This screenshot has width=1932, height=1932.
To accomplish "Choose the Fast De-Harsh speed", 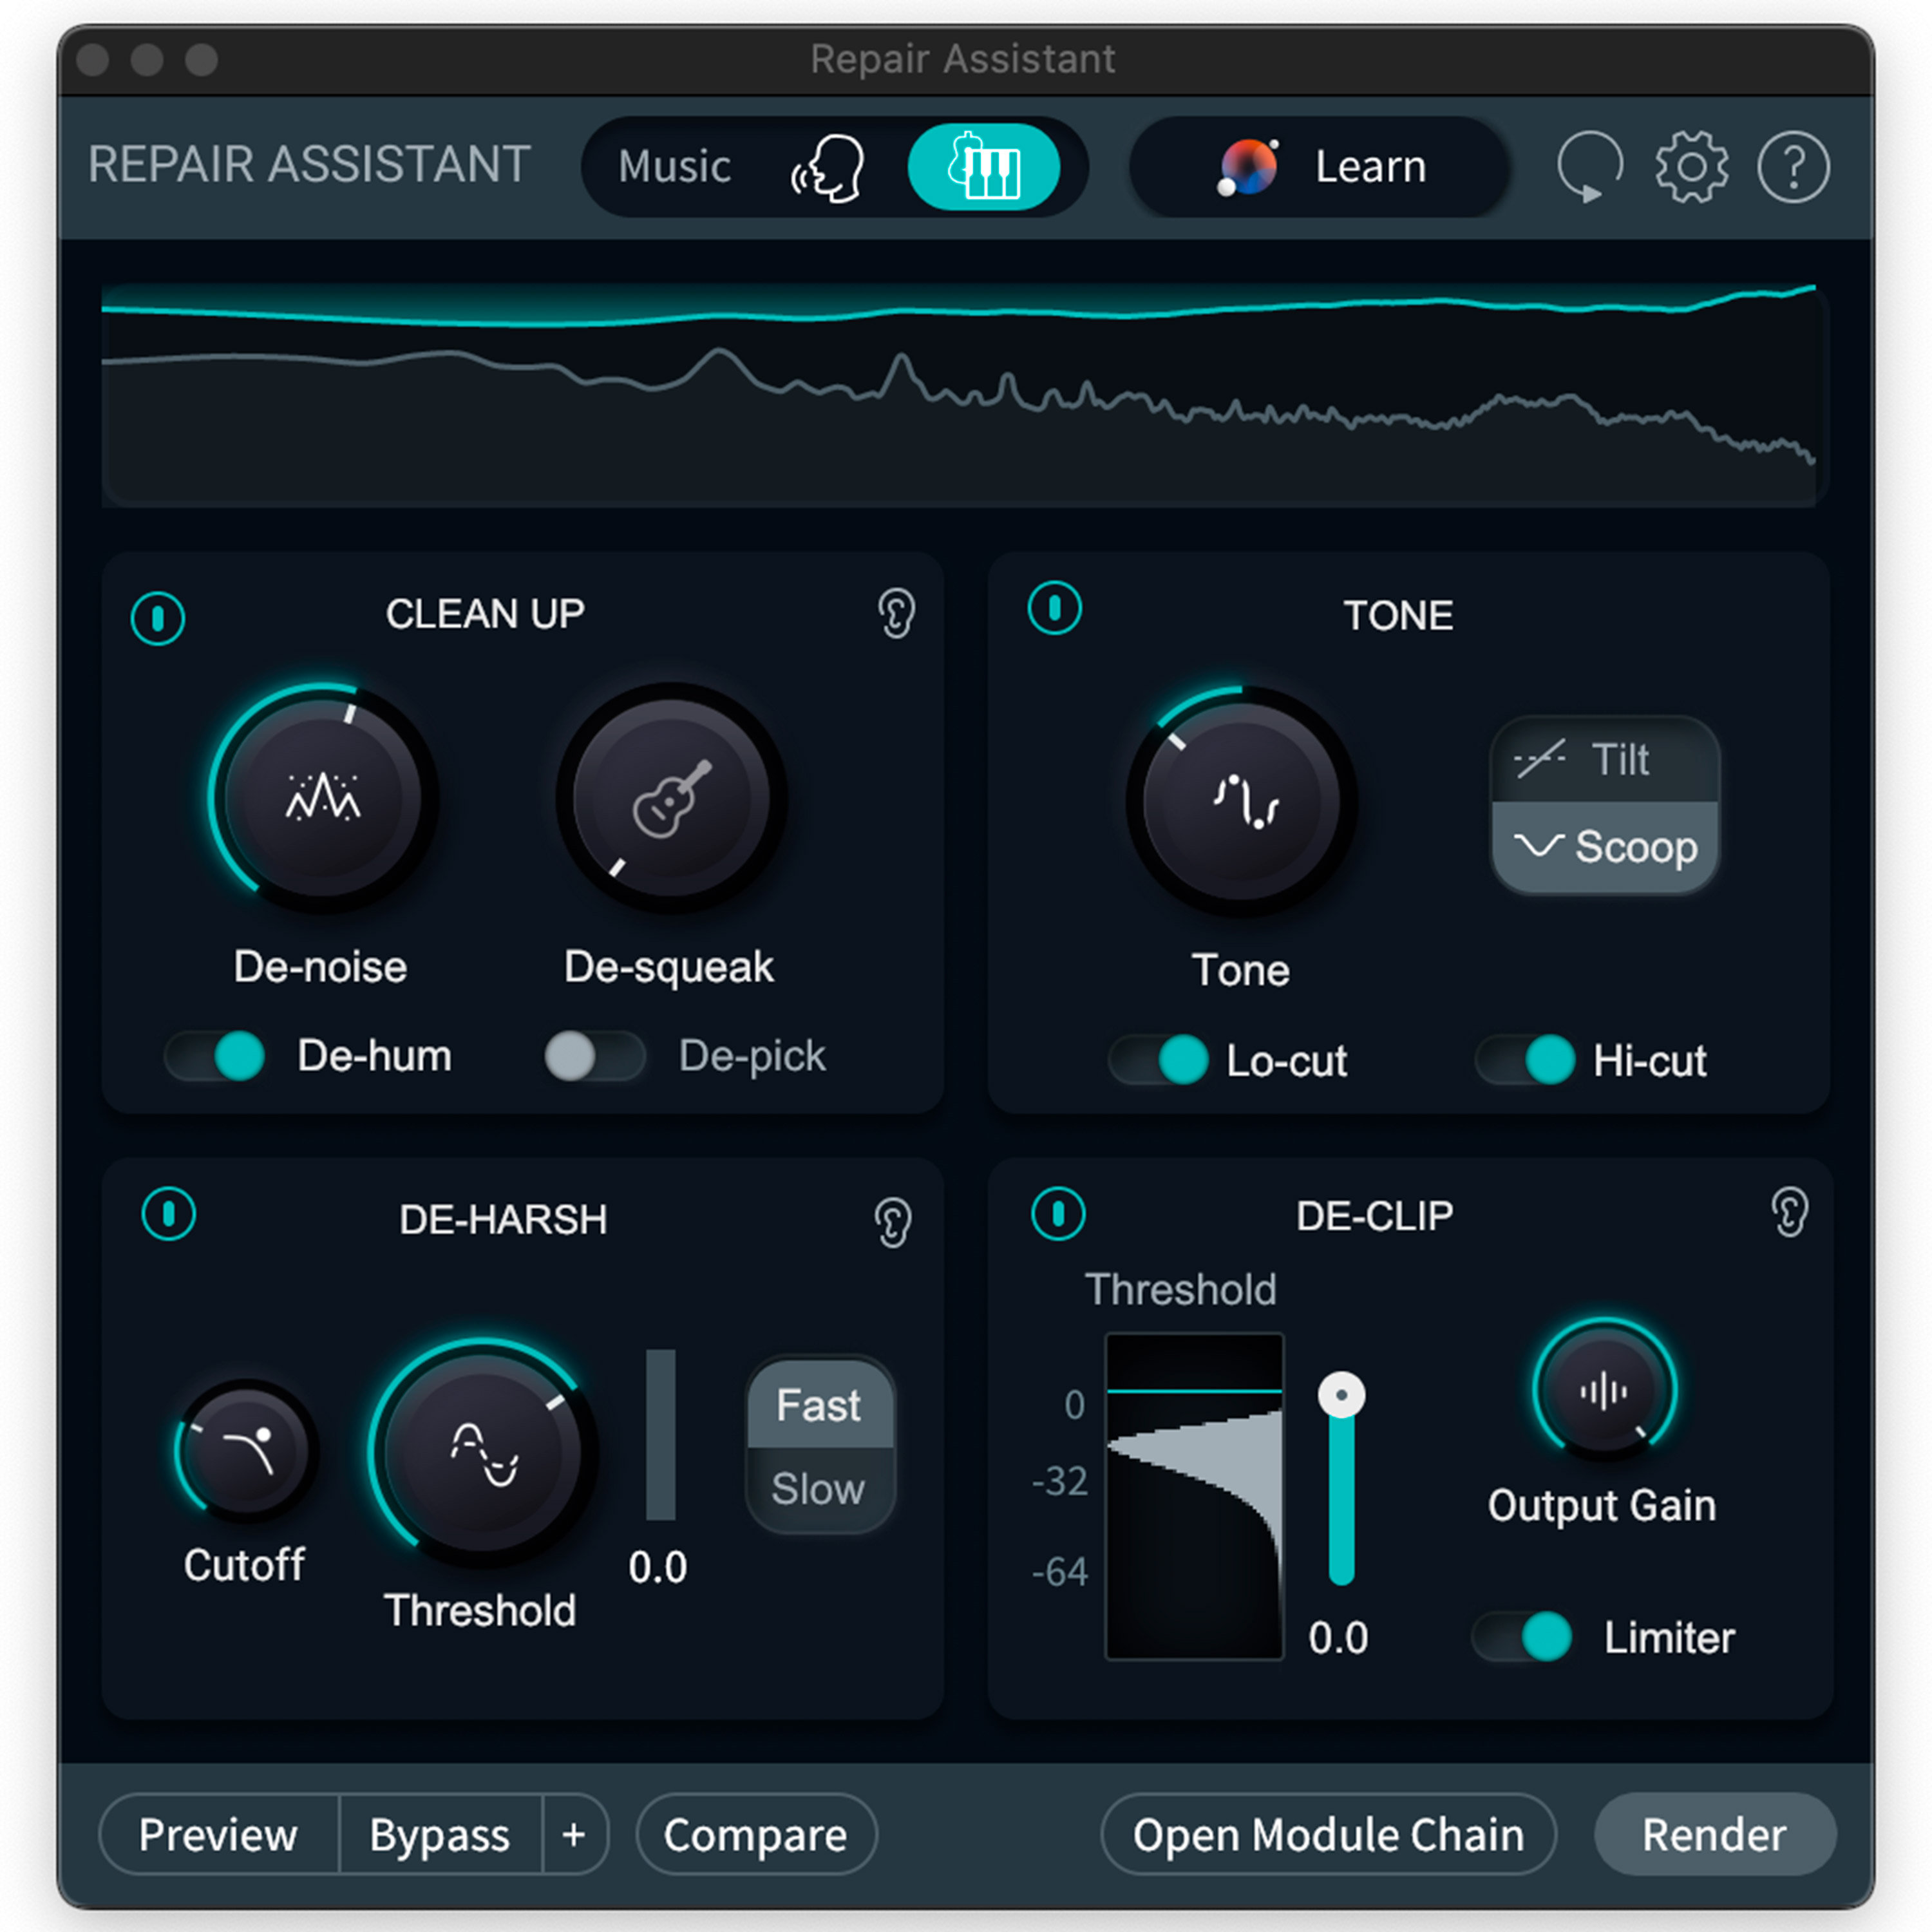I will 820,1404.
